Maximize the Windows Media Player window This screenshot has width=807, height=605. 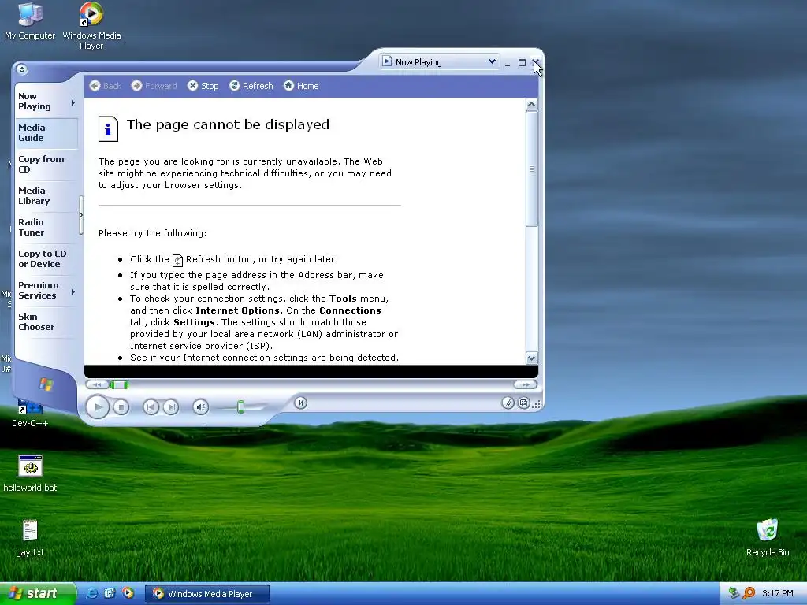click(x=522, y=63)
